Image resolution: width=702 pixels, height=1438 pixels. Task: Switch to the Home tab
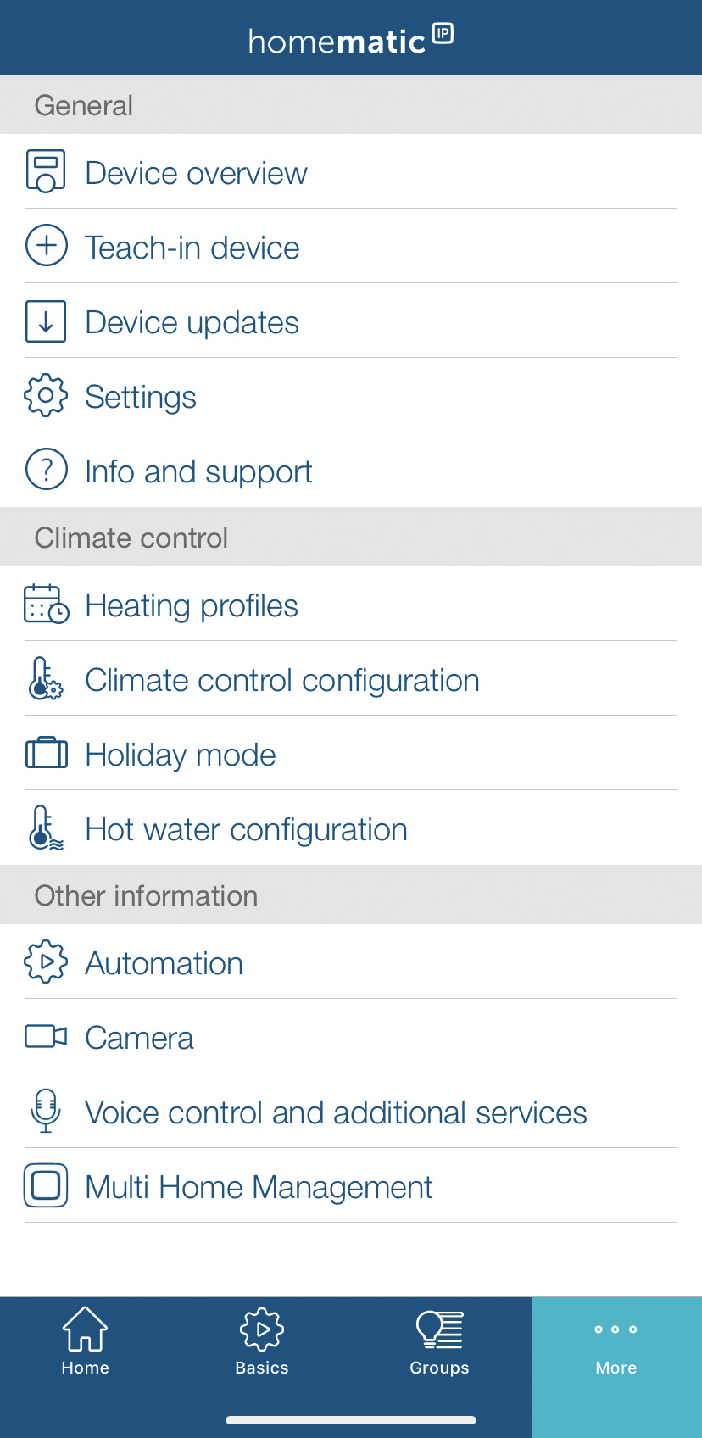pyautogui.click(x=86, y=1341)
